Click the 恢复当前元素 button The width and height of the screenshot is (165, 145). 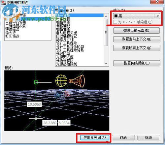coord(136,30)
